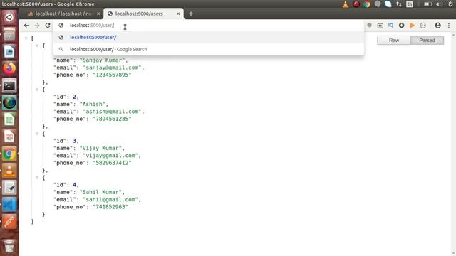This screenshot has height=256, width=456.
Task: Click phone number "741852963"
Action: click(110, 207)
